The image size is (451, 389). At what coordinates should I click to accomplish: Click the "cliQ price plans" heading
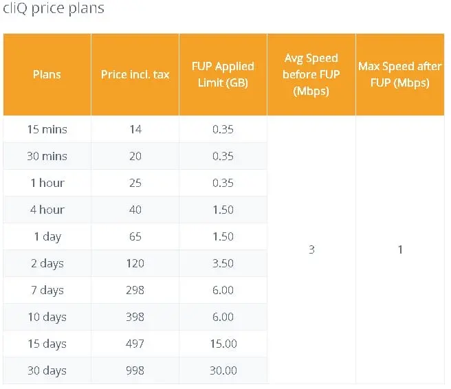53,9
